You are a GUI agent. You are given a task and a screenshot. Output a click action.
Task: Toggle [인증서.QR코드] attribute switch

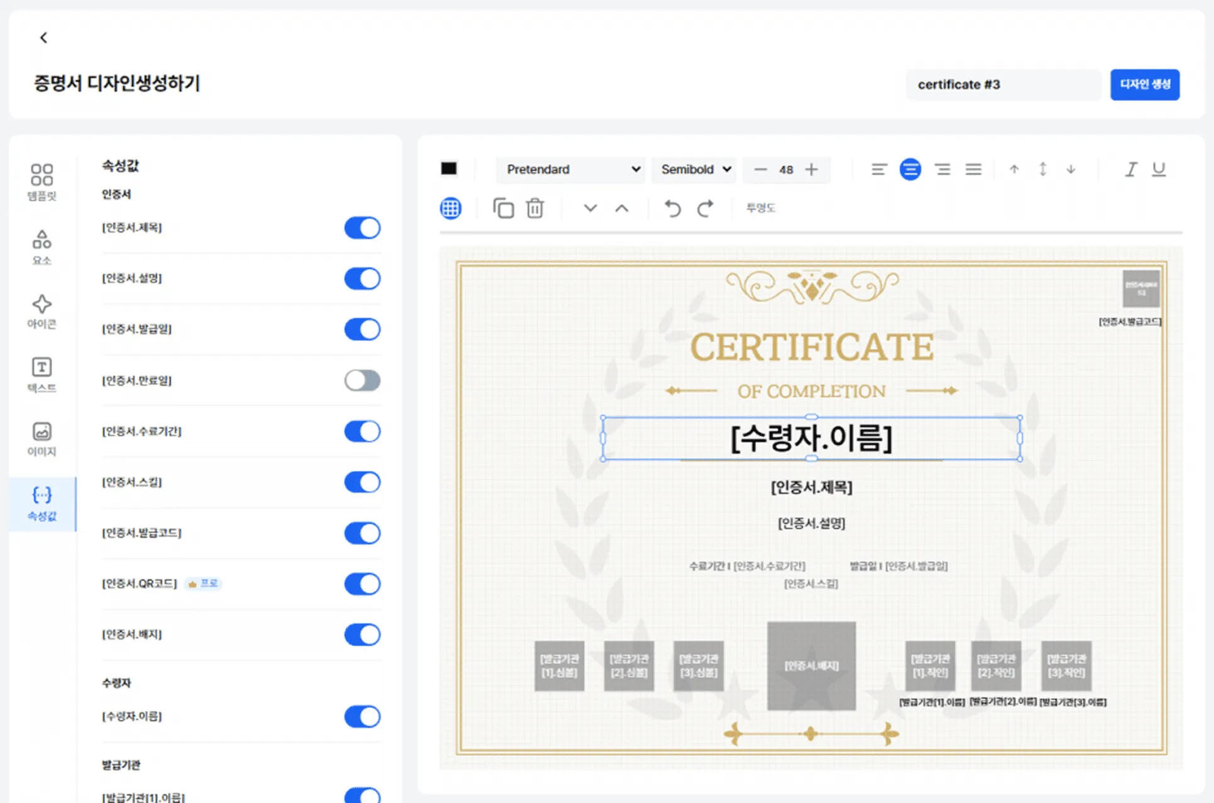pos(363,584)
